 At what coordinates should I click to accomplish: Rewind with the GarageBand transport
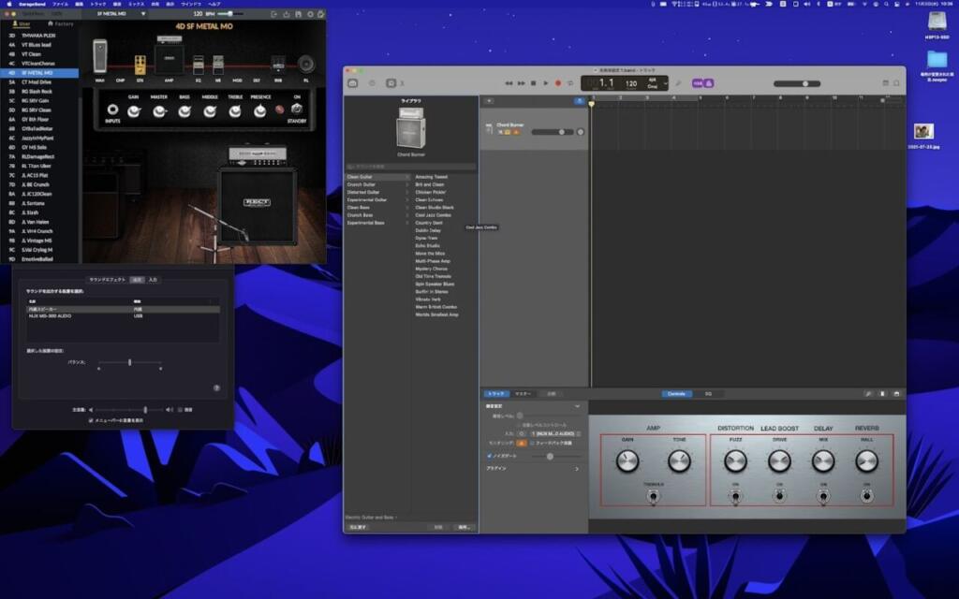click(509, 83)
